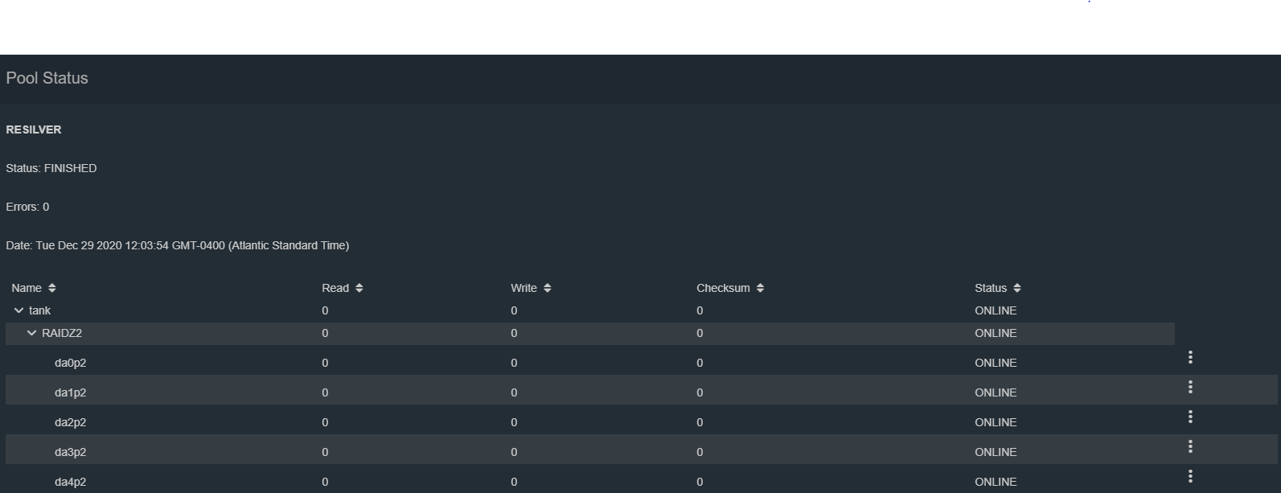Viewport: 1281px width, 493px height.
Task: Click the Checksum value for da1p2
Action: (x=700, y=392)
